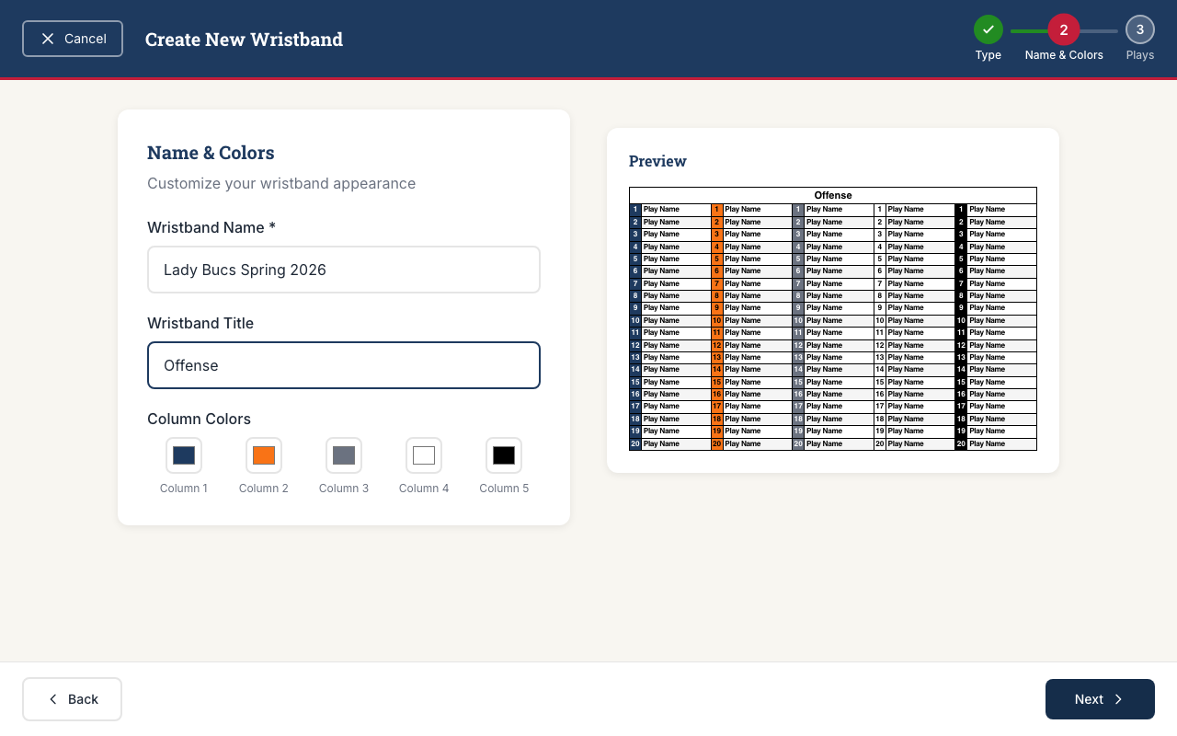Image resolution: width=1177 pixels, height=736 pixels.
Task: Click the 'Wristband Title' label
Action: point(200,323)
